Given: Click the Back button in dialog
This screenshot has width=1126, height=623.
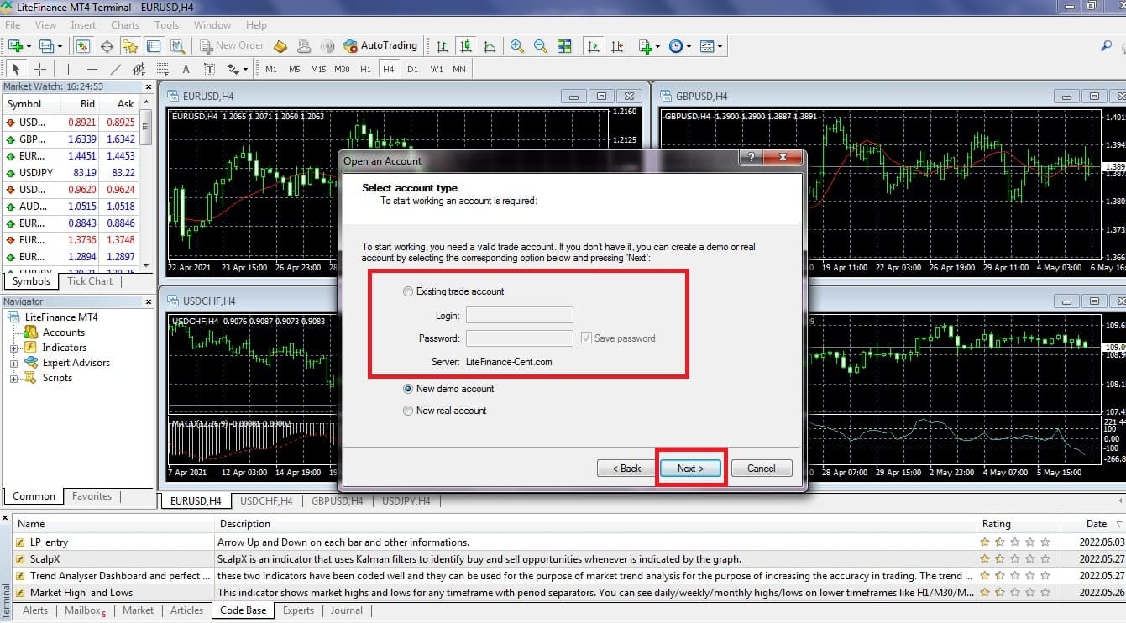Looking at the screenshot, I should point(626,469).
